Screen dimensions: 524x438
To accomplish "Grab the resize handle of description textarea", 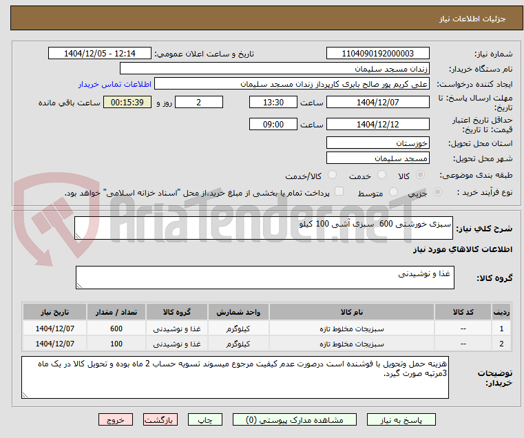I will [x=78, y=236].
